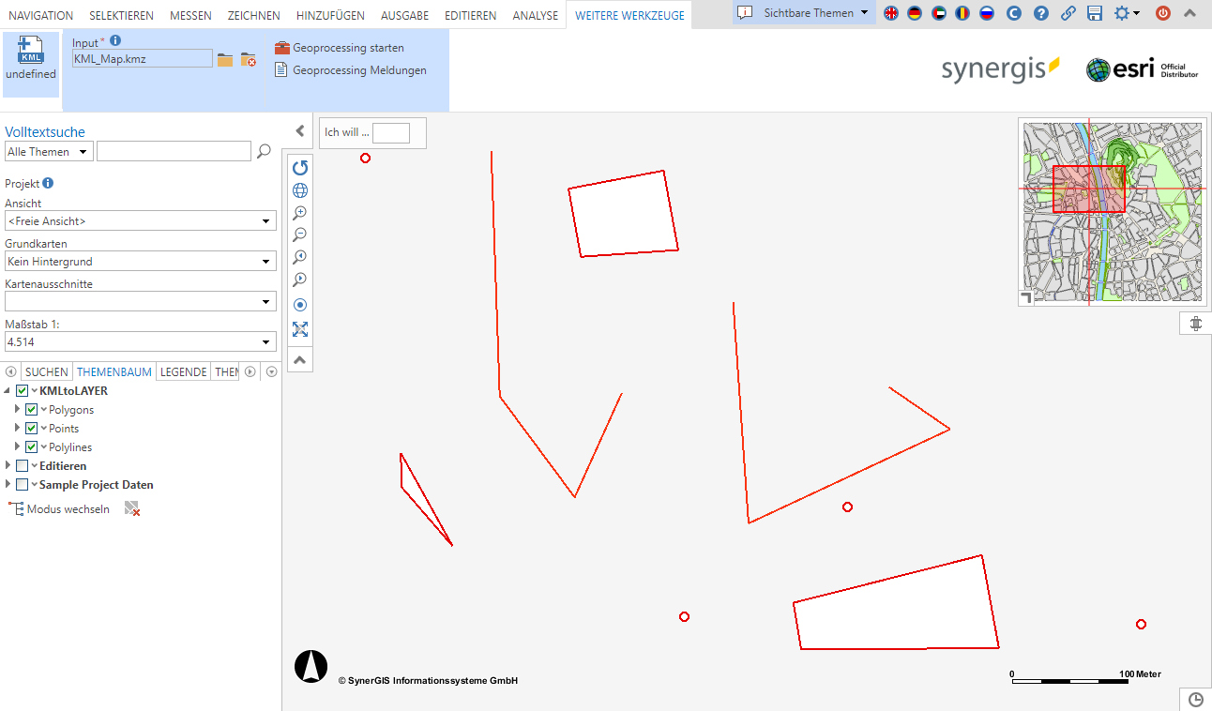Enable the Editieren layer checkbox
This screenshot has width=1212, height=711.
21,465
